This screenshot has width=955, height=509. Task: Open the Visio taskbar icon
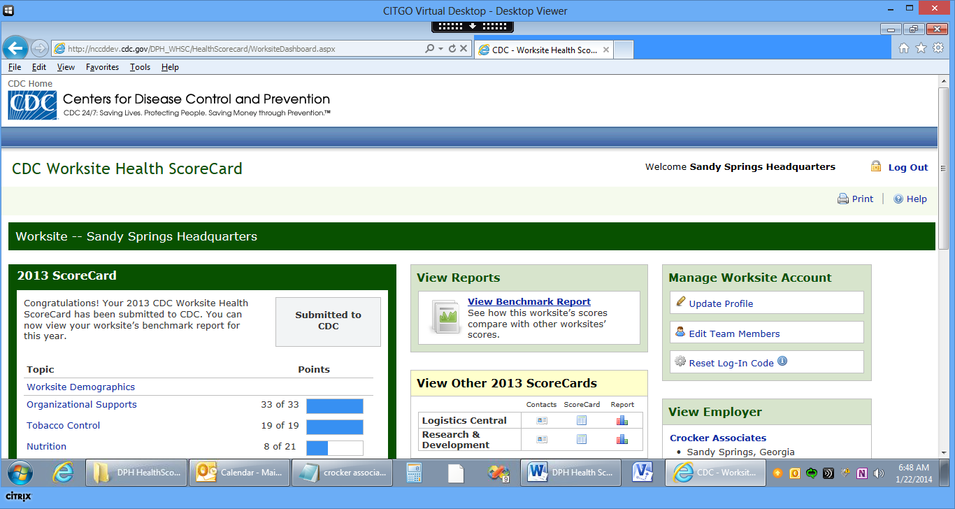642,473
